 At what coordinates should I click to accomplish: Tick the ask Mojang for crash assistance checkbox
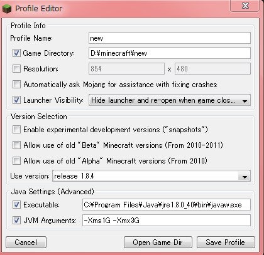pyautogui.click(x=16, y=85)
